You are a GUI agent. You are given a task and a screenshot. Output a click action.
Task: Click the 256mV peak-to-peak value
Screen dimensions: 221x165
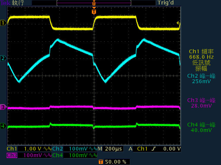[x=201, y=81]
